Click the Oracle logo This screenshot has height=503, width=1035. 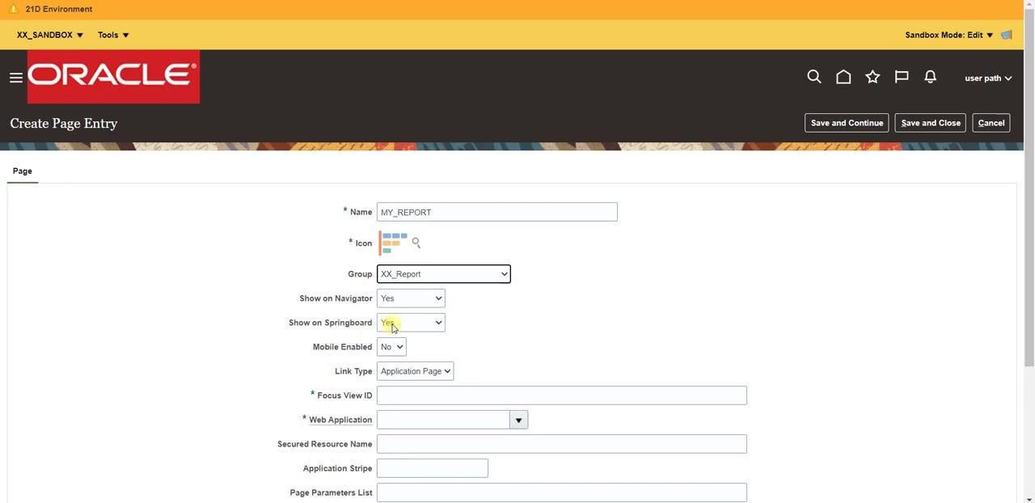[113, 77]
